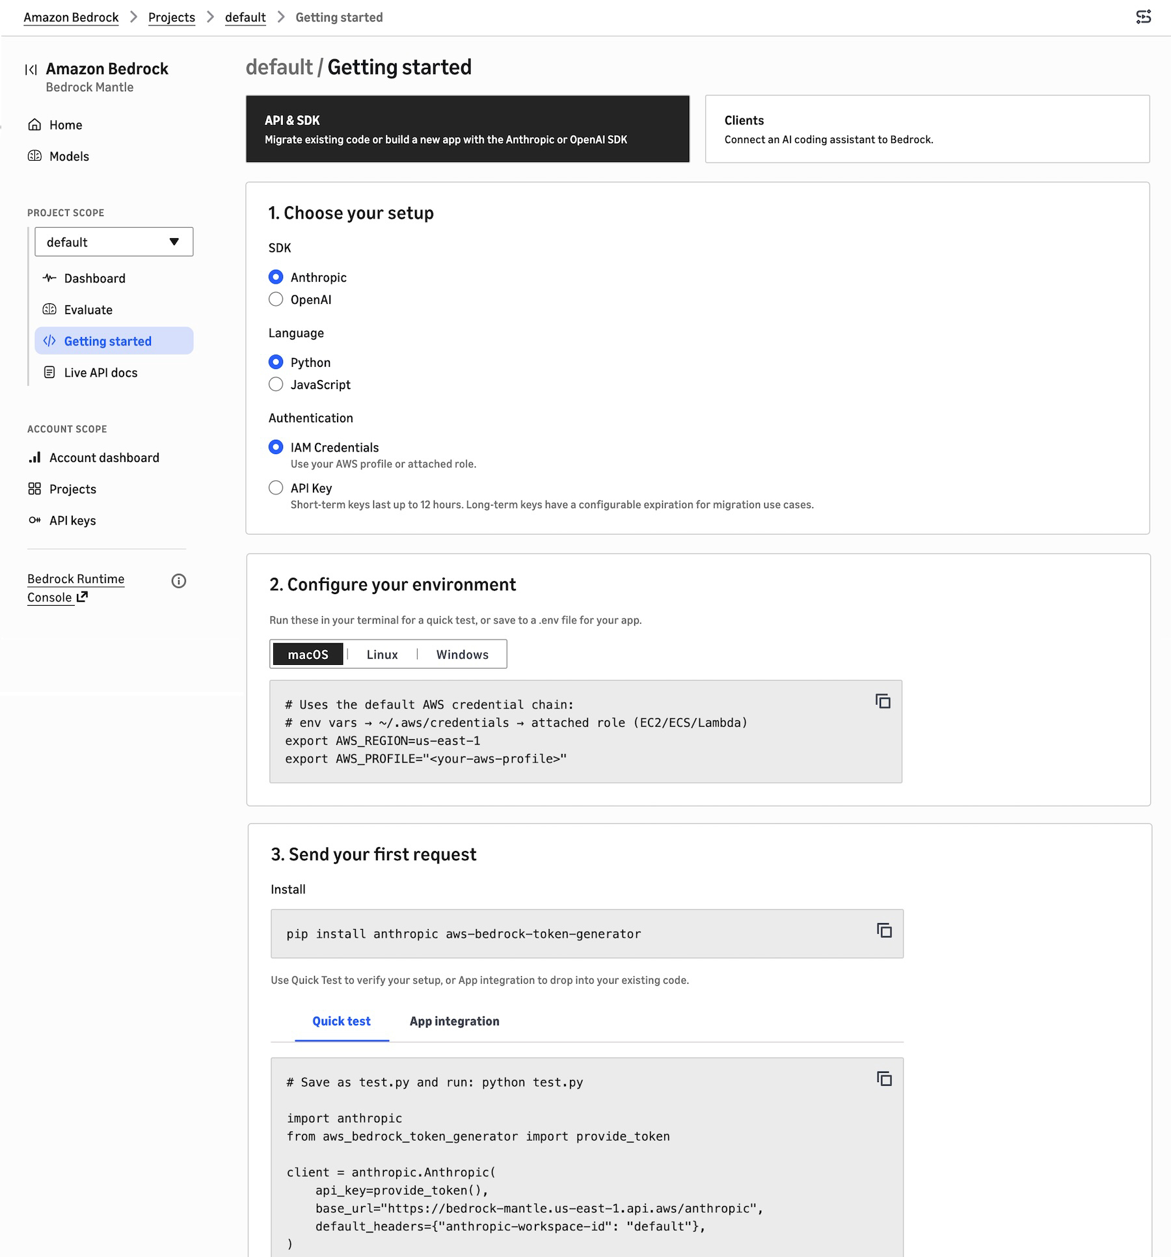Viewport: 1171px width, 1257px height.
Task: Click the Live API docs document icon
Action: (x=49, y=373)
